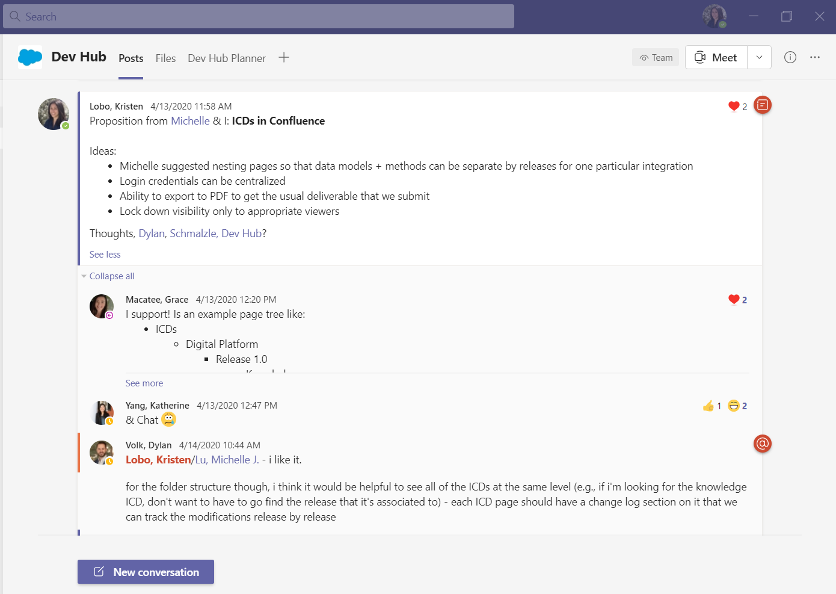Collapse all replies in the thread
The width and height of the screenshot is (836, 594).
coord(111,276)
